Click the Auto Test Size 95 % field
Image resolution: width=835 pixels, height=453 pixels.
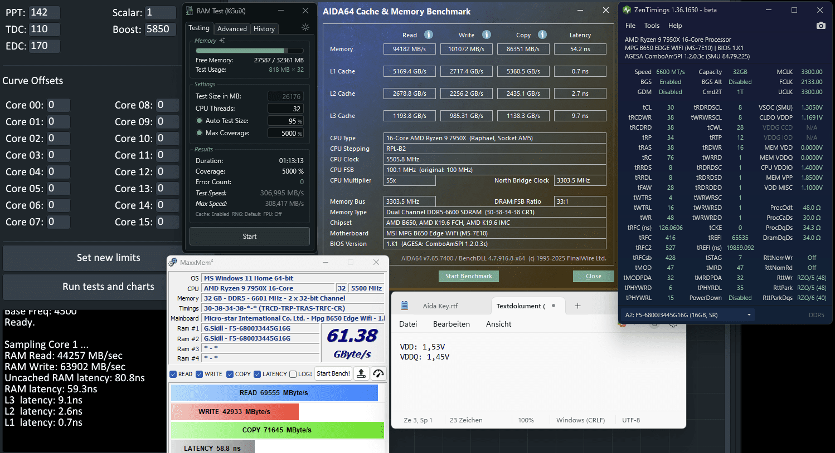(x=286, y=121)
